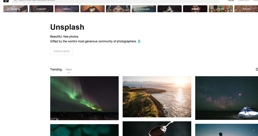Select the Happy category tile
The width and height of the screenshot is (258, 136).
click(195, 9)
